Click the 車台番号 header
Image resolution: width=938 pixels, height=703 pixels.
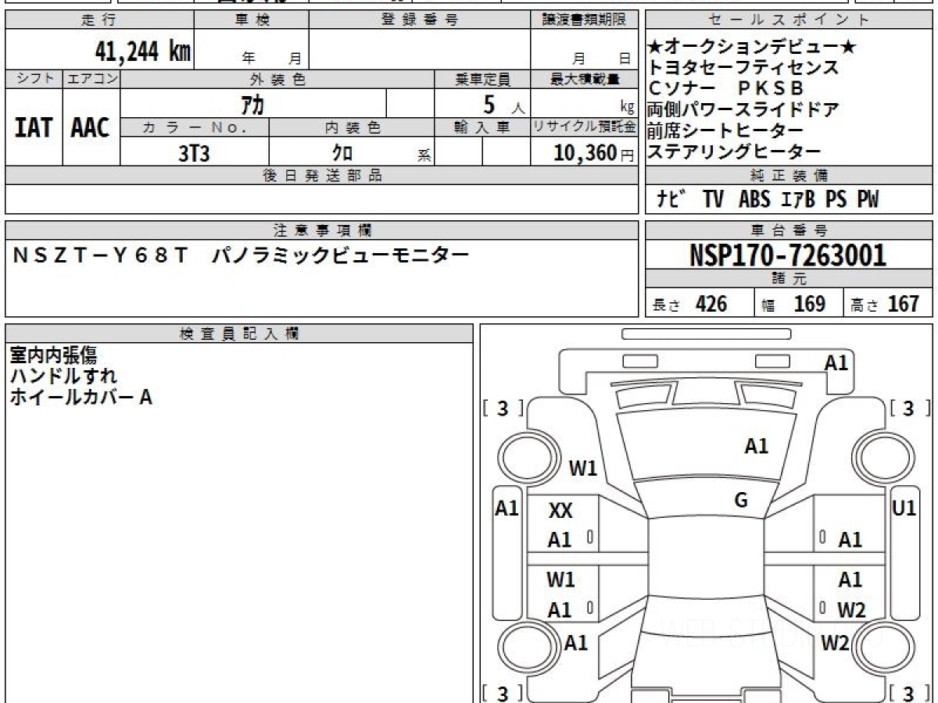789,230
